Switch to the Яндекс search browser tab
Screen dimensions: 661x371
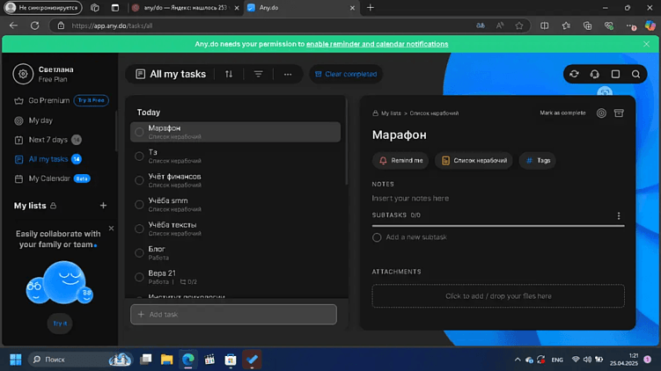coord(186,8)
